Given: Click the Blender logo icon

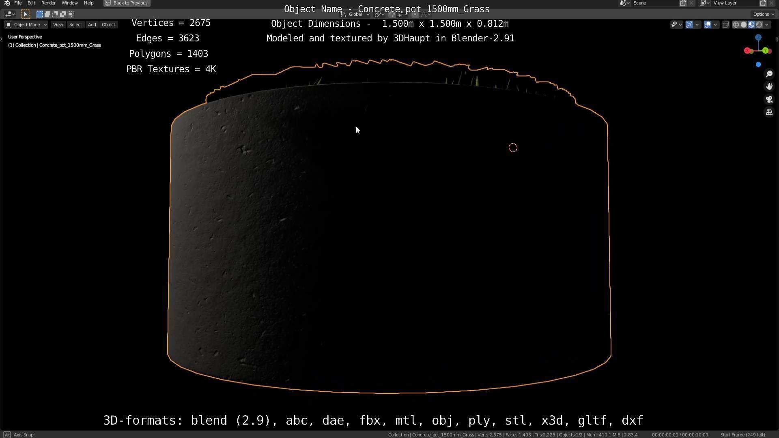Looking at the screenshot, I should tap(7, 3).
